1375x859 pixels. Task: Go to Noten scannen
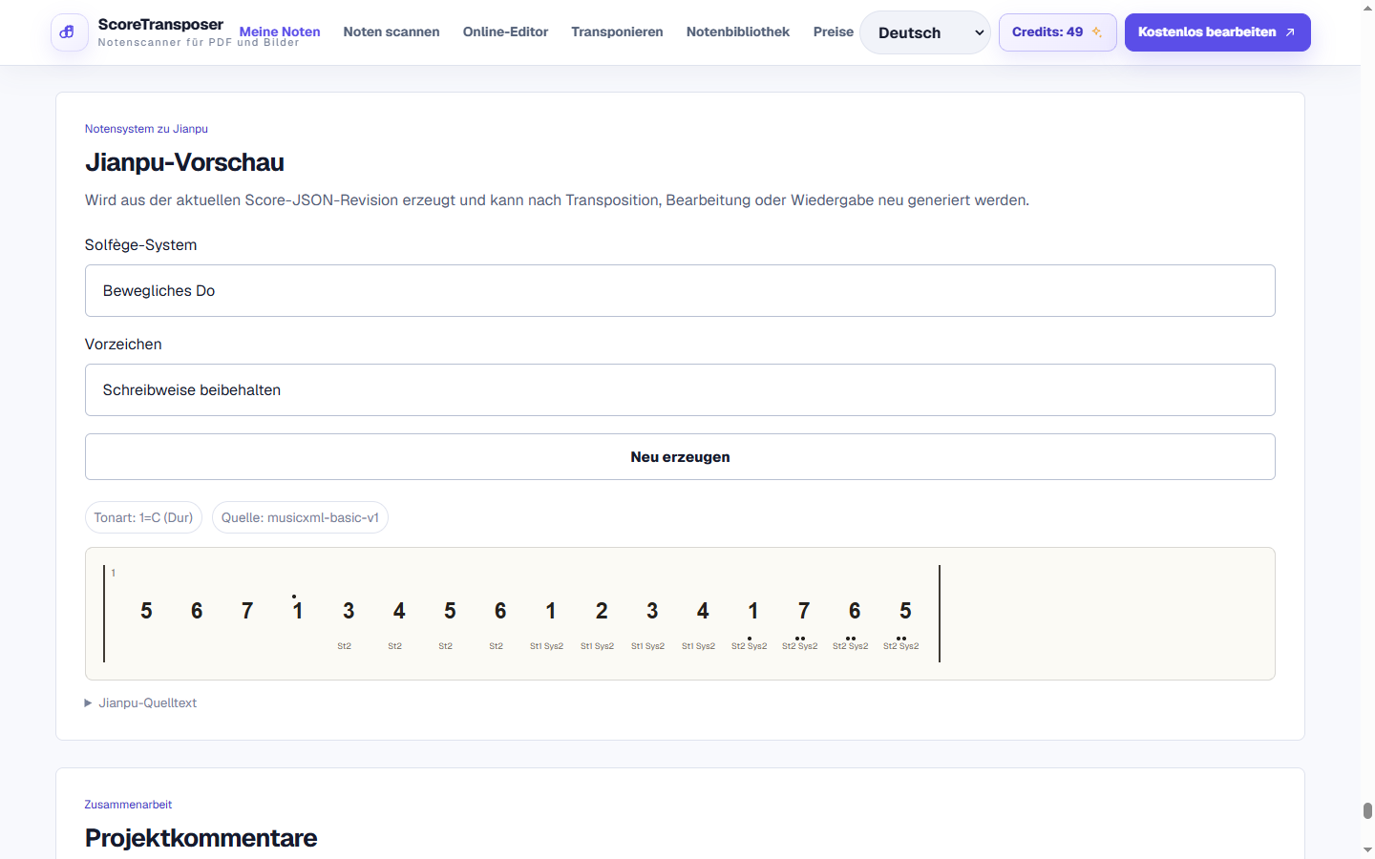[x=391, y=31]
